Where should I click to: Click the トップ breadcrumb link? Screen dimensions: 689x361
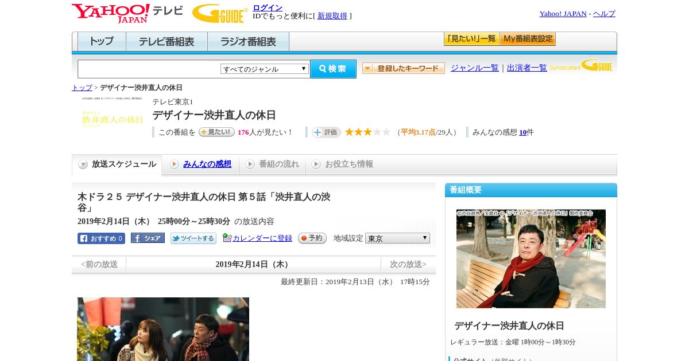[82, 88]
